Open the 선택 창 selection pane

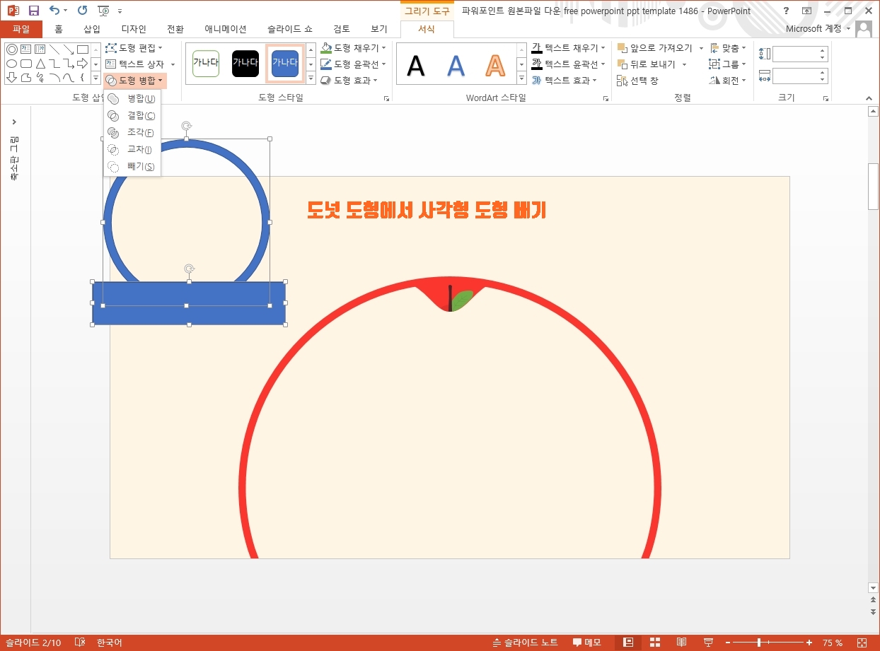click(637, 81)
